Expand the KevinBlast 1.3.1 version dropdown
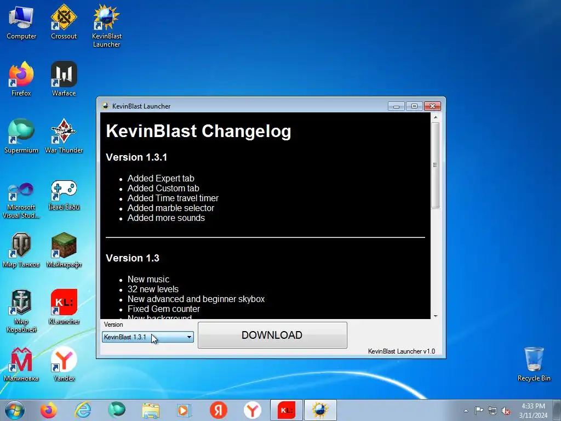Image resolution: width=561 pixels, height=421 pixels. pos(148,337)
